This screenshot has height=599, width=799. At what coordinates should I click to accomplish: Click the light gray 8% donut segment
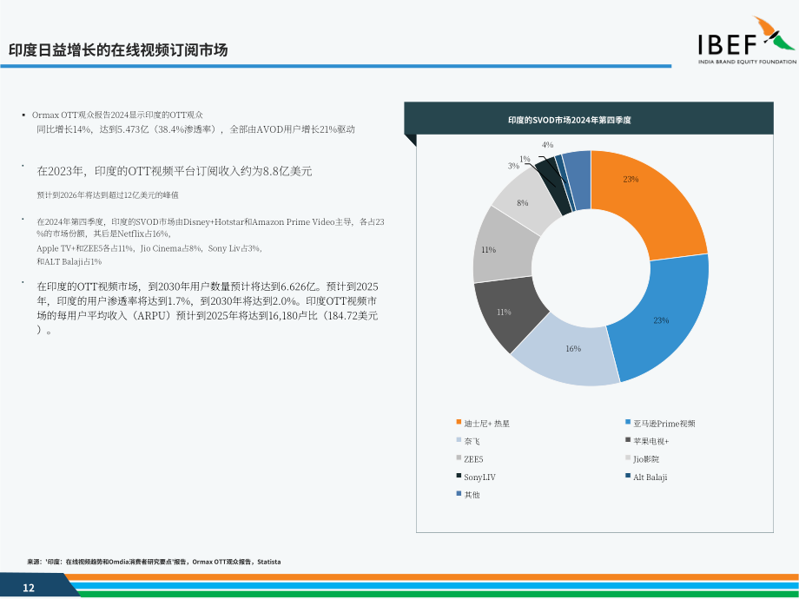(525, 200)
